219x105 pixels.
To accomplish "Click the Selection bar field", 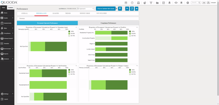I will [x=78, y=19].
